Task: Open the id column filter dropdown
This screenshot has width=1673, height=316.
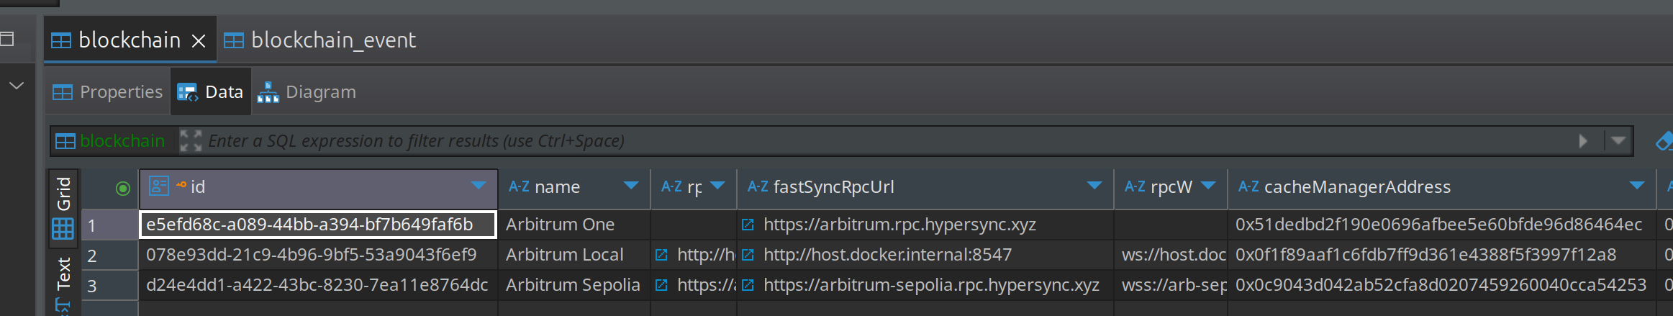Action: click(x=479, y=186)
